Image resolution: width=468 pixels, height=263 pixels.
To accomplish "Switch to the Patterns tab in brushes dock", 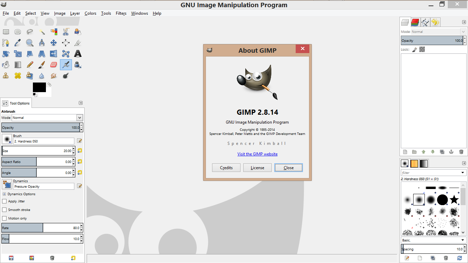I will coord(414,163).
